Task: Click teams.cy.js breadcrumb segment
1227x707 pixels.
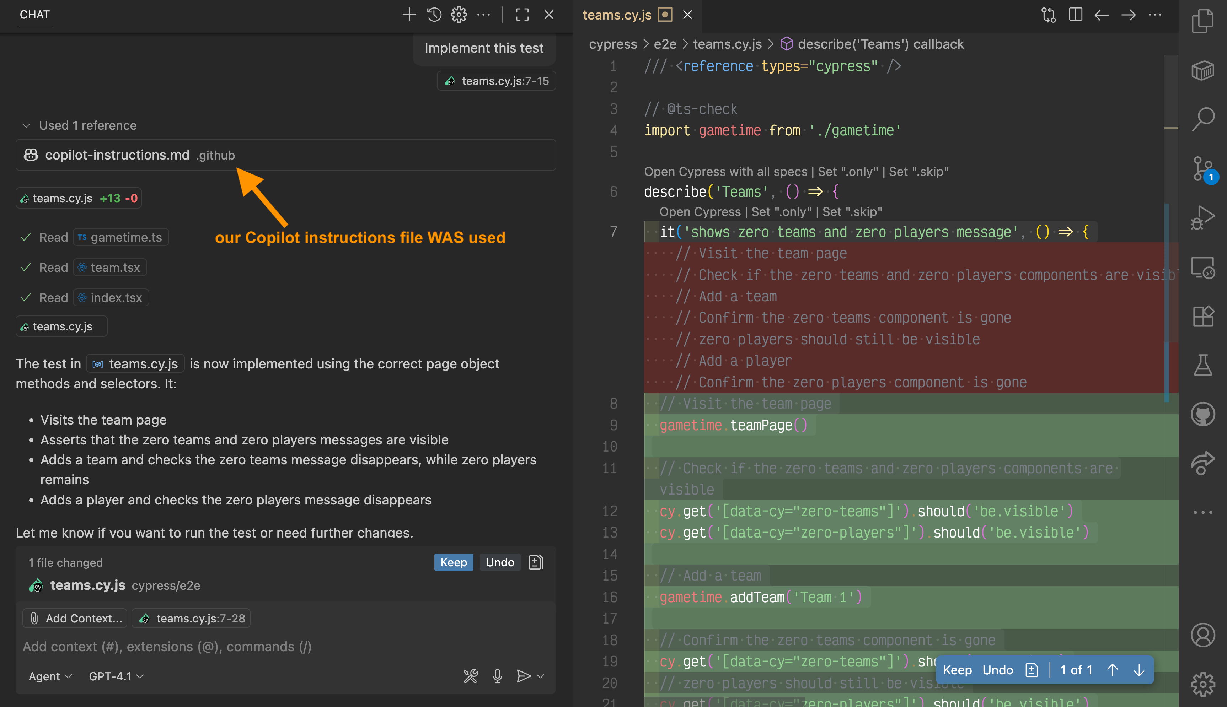Action: click(727, 44)
